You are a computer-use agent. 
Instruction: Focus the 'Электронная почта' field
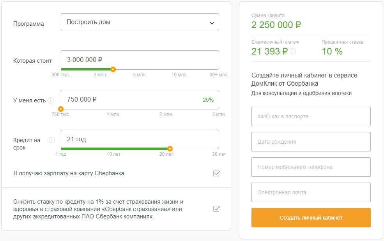[x=311, y=193]
